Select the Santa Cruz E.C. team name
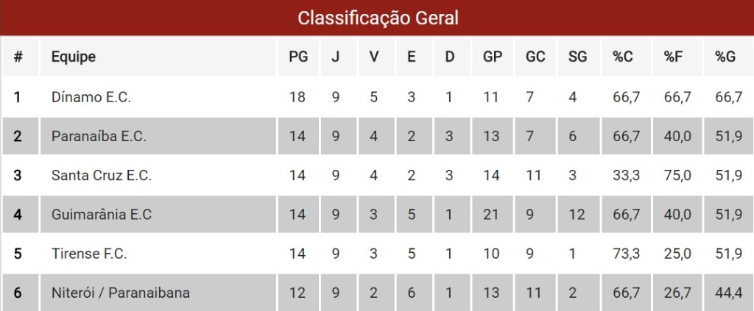The height and width of the screenshot is (311, 754). pos(102,176)
